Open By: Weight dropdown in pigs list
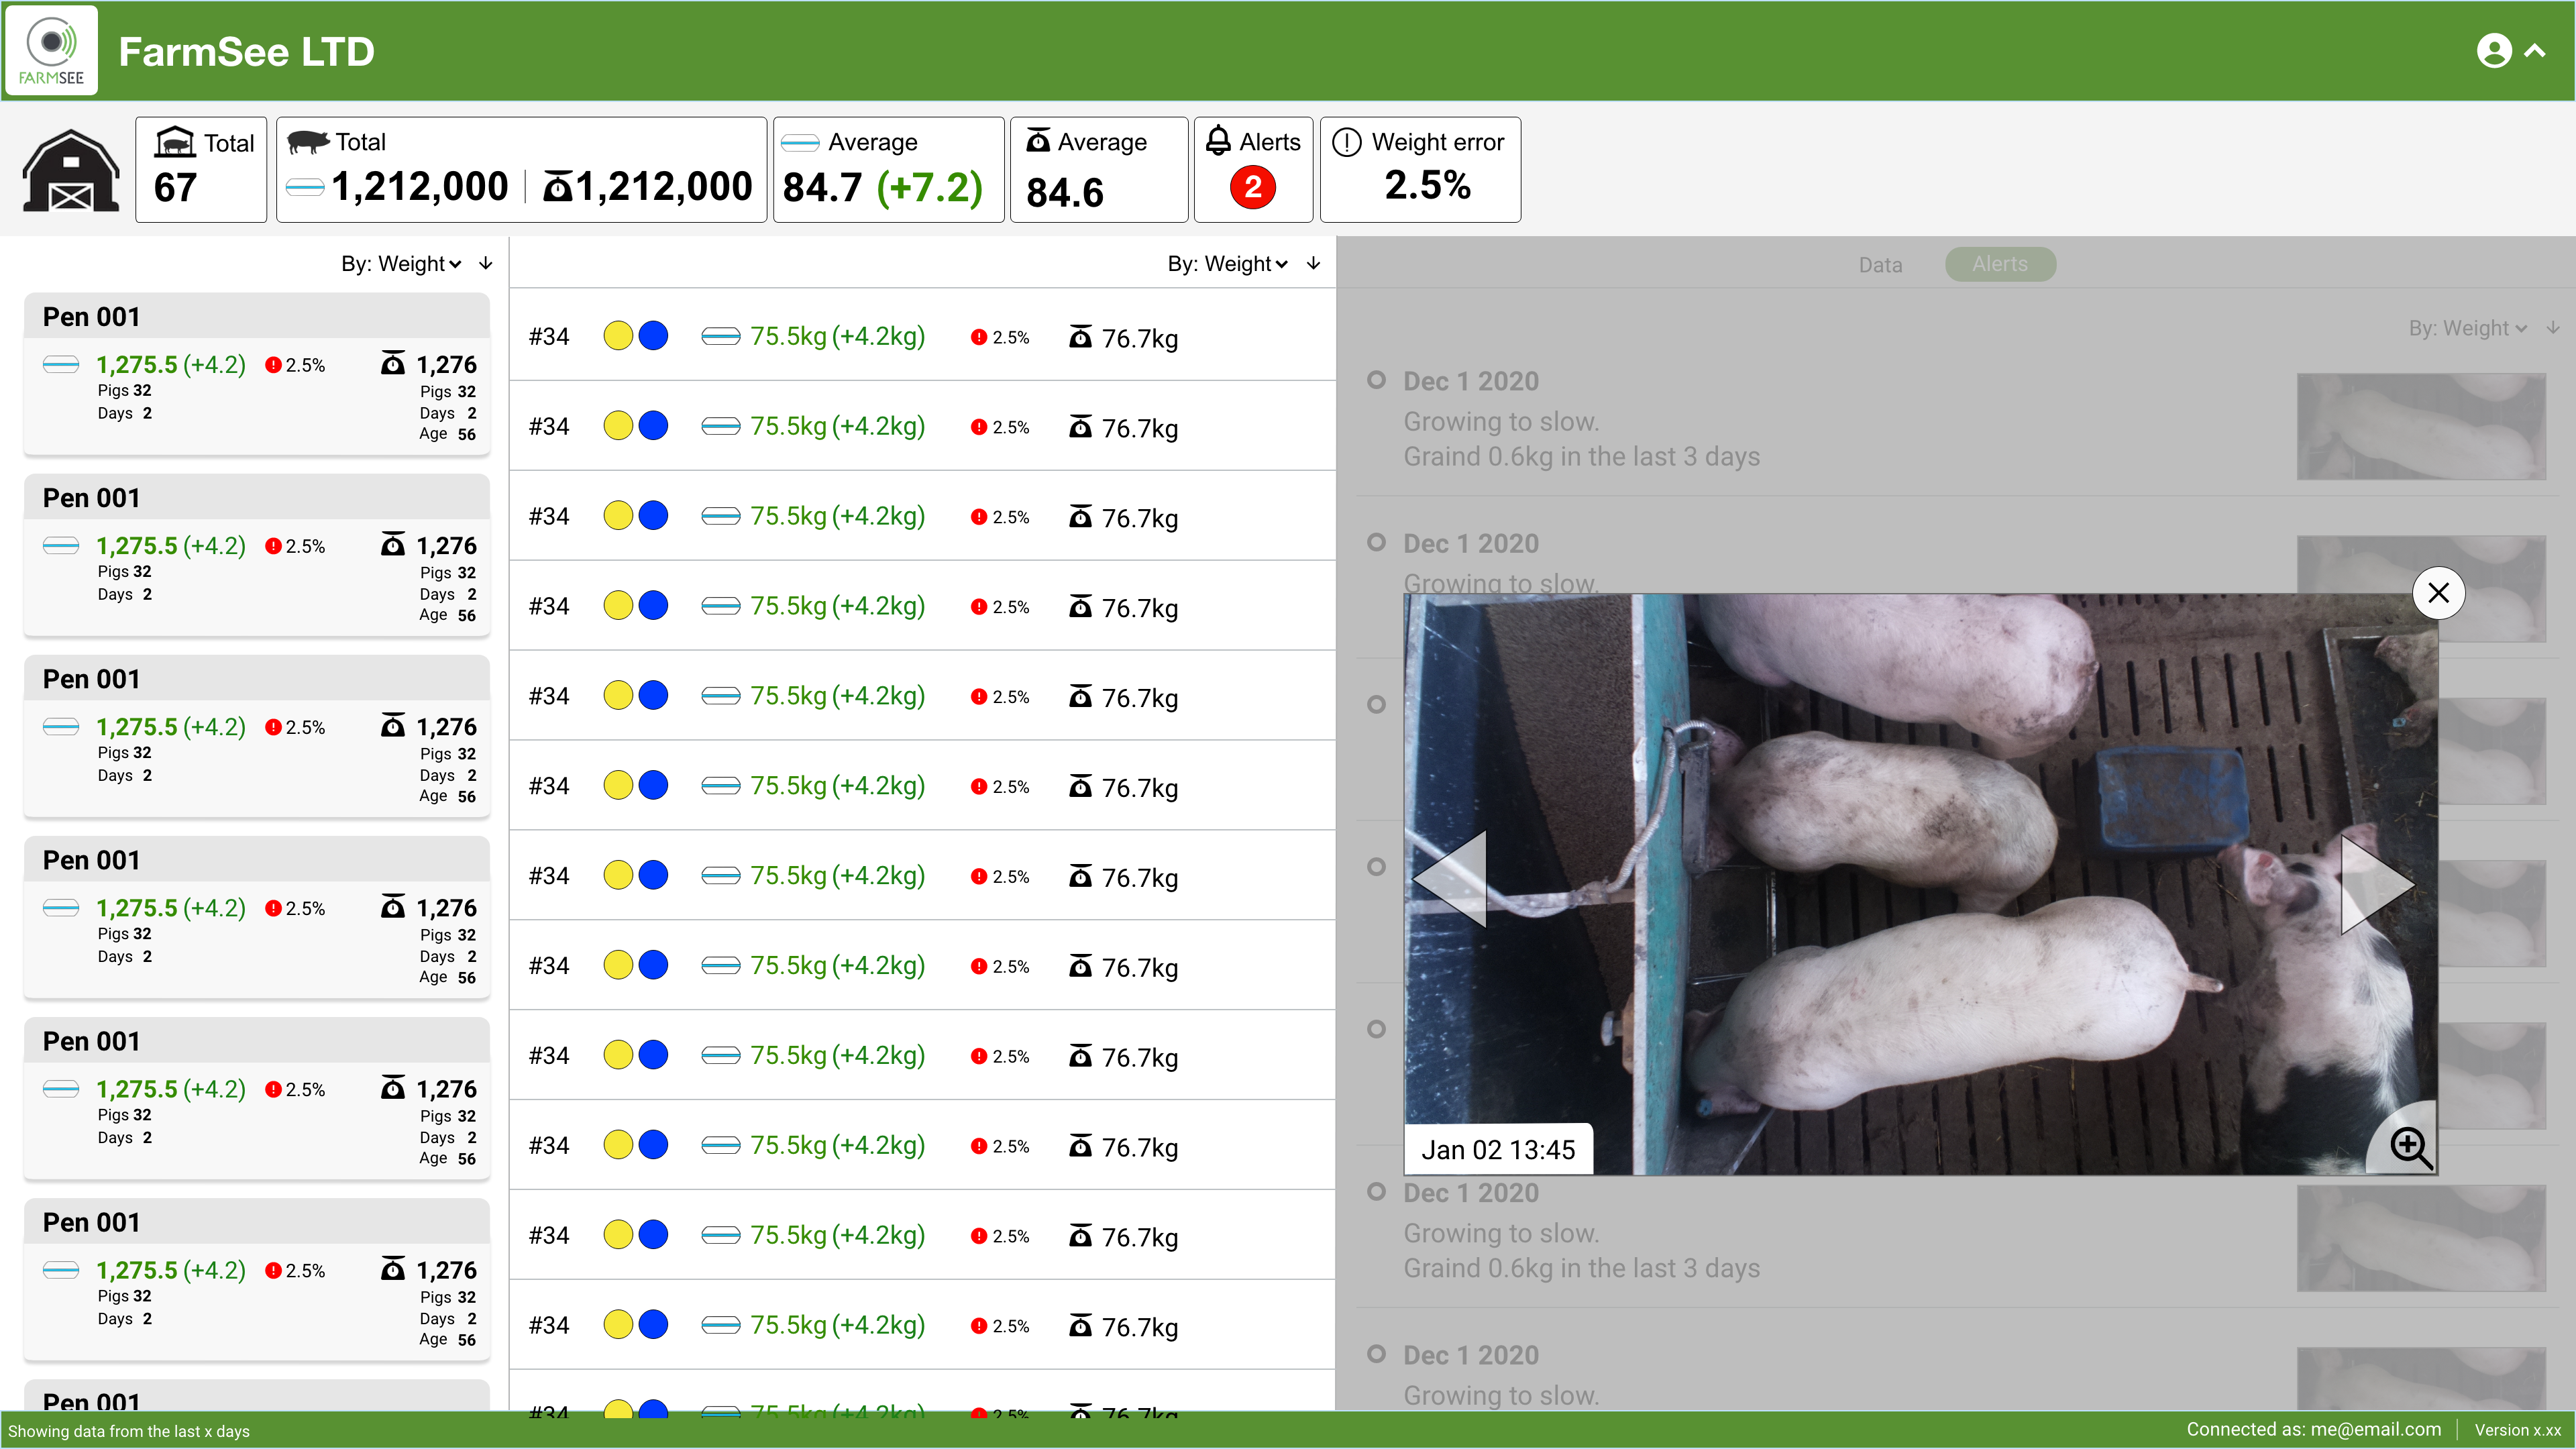The height and width of the screenshot is (1449, 2576). click(1228, 264)
